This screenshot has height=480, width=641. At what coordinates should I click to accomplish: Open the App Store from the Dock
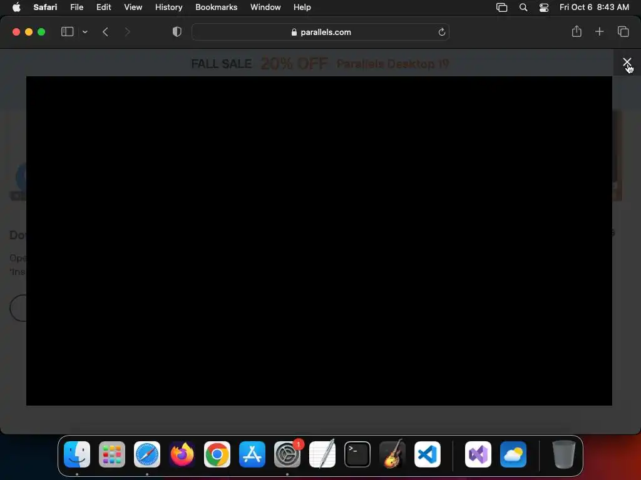pos(252,454)
